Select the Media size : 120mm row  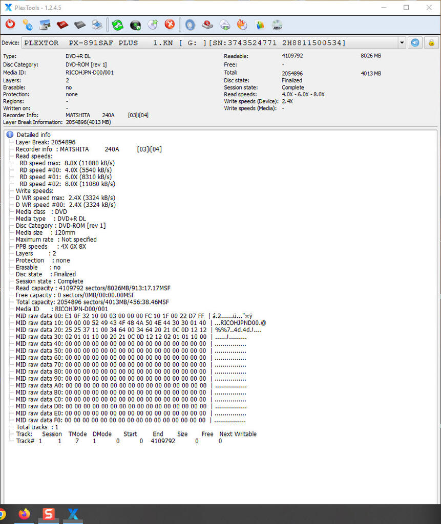(x=46, y=233)
